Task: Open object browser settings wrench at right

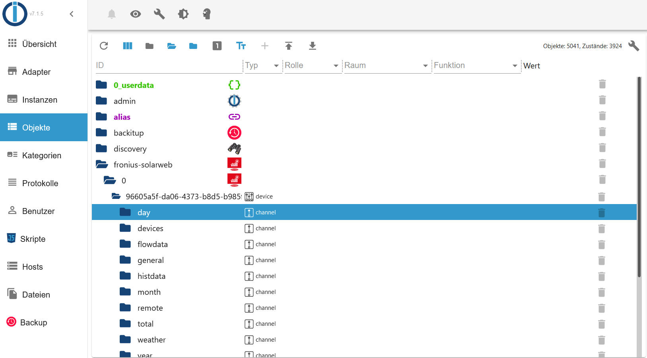Action: point(634,46)
